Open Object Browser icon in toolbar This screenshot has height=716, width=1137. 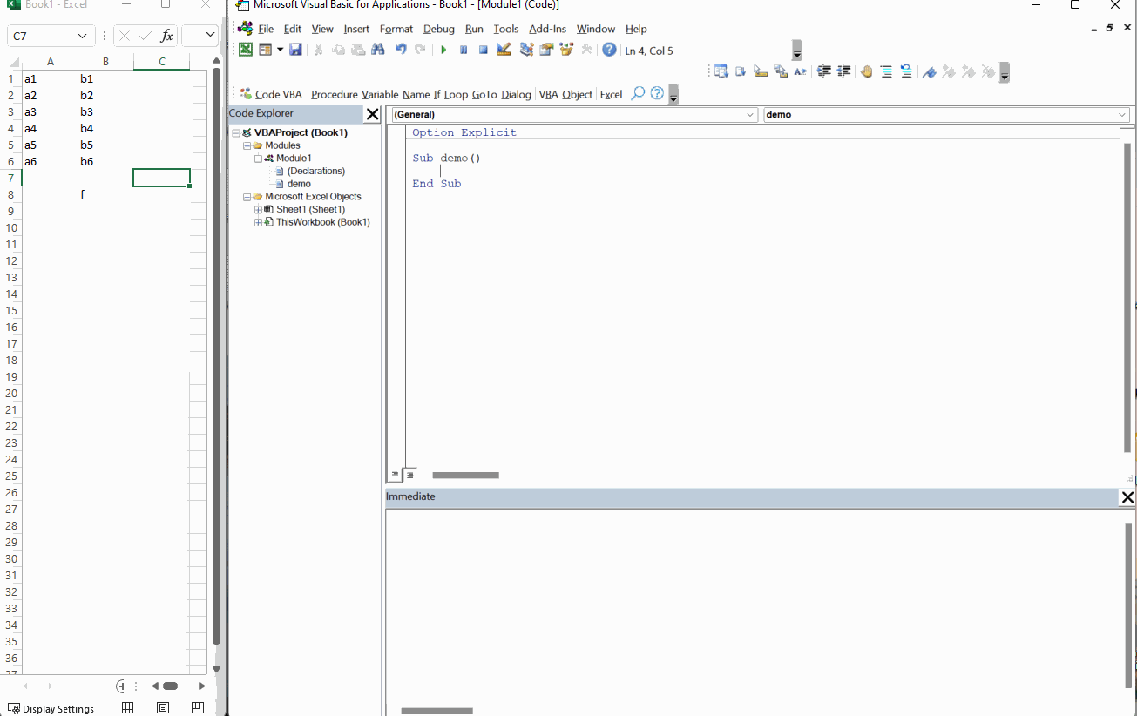566,50
